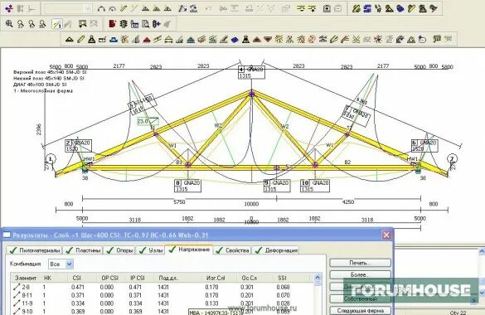Click the Более... button
The width and height of the screenshot is (485, 315).
[x=360, y=274]
